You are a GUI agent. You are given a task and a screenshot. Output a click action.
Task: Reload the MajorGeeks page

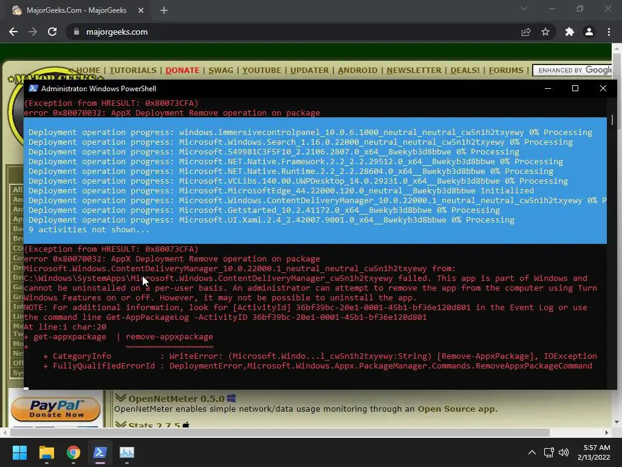point(52,32)
